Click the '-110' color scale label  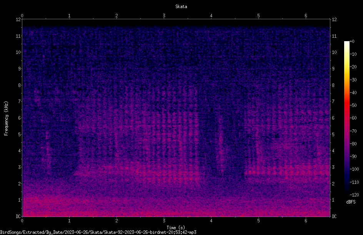click(x=354, y=182)
